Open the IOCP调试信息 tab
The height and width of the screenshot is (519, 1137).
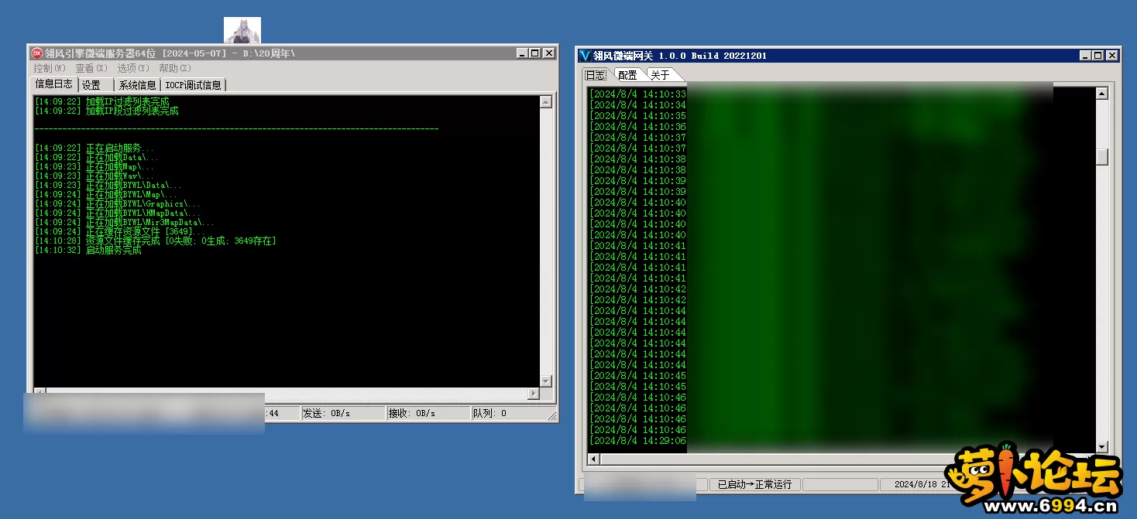point(193,85)
